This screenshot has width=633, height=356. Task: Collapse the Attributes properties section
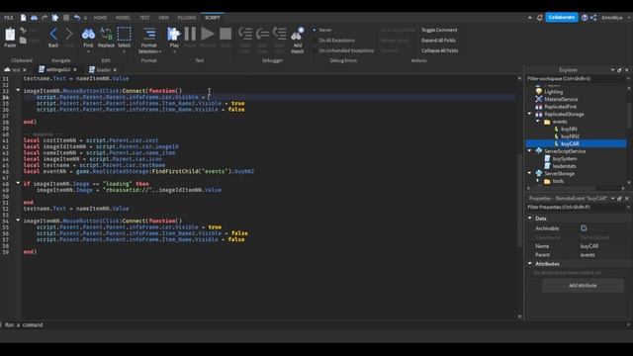[x=530, y=264]
